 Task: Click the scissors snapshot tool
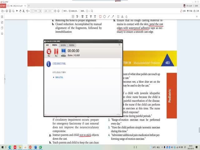pyautogui.click(x=23, y=11)
